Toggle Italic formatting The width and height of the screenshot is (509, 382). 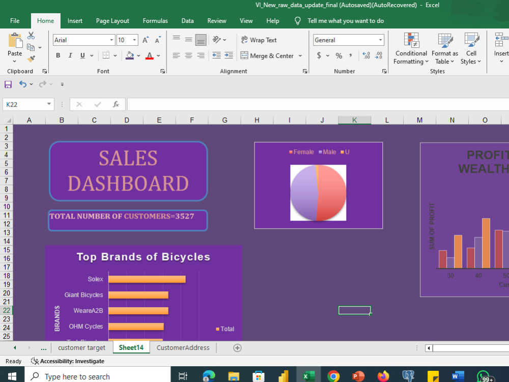(x=70, y=56)
